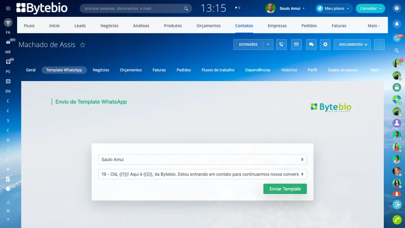Image resolution: width=405 pixels, height=228 pixels.
Task: Open the Dados de acesso tab
Action: [343, 70]
